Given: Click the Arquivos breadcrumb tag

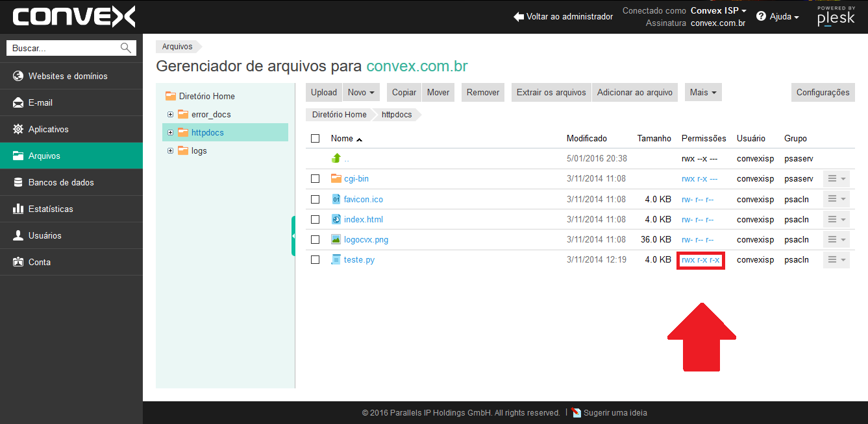Looking at the screenshot, I should [177, 47].
